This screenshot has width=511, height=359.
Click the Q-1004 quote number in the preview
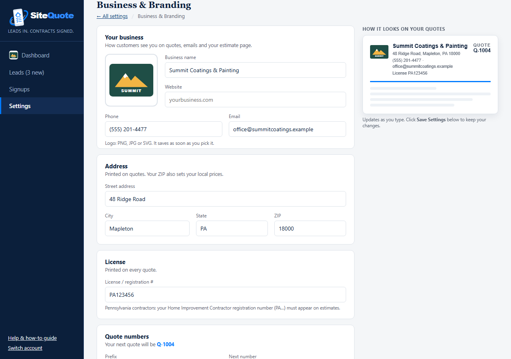point(482,51)
